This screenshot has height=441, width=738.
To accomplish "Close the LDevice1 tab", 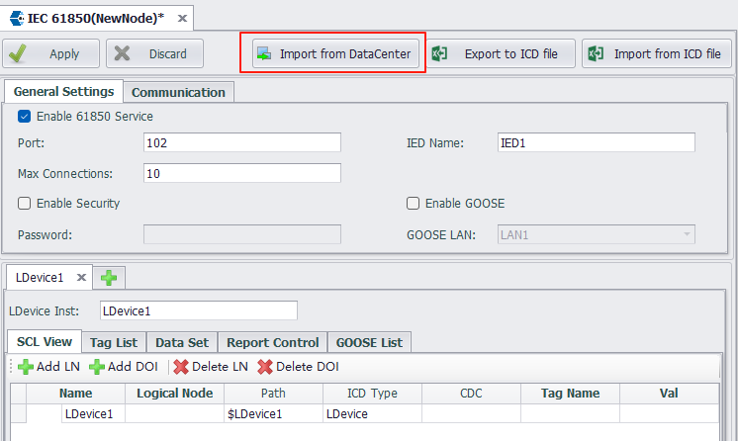I will (82, 278).
